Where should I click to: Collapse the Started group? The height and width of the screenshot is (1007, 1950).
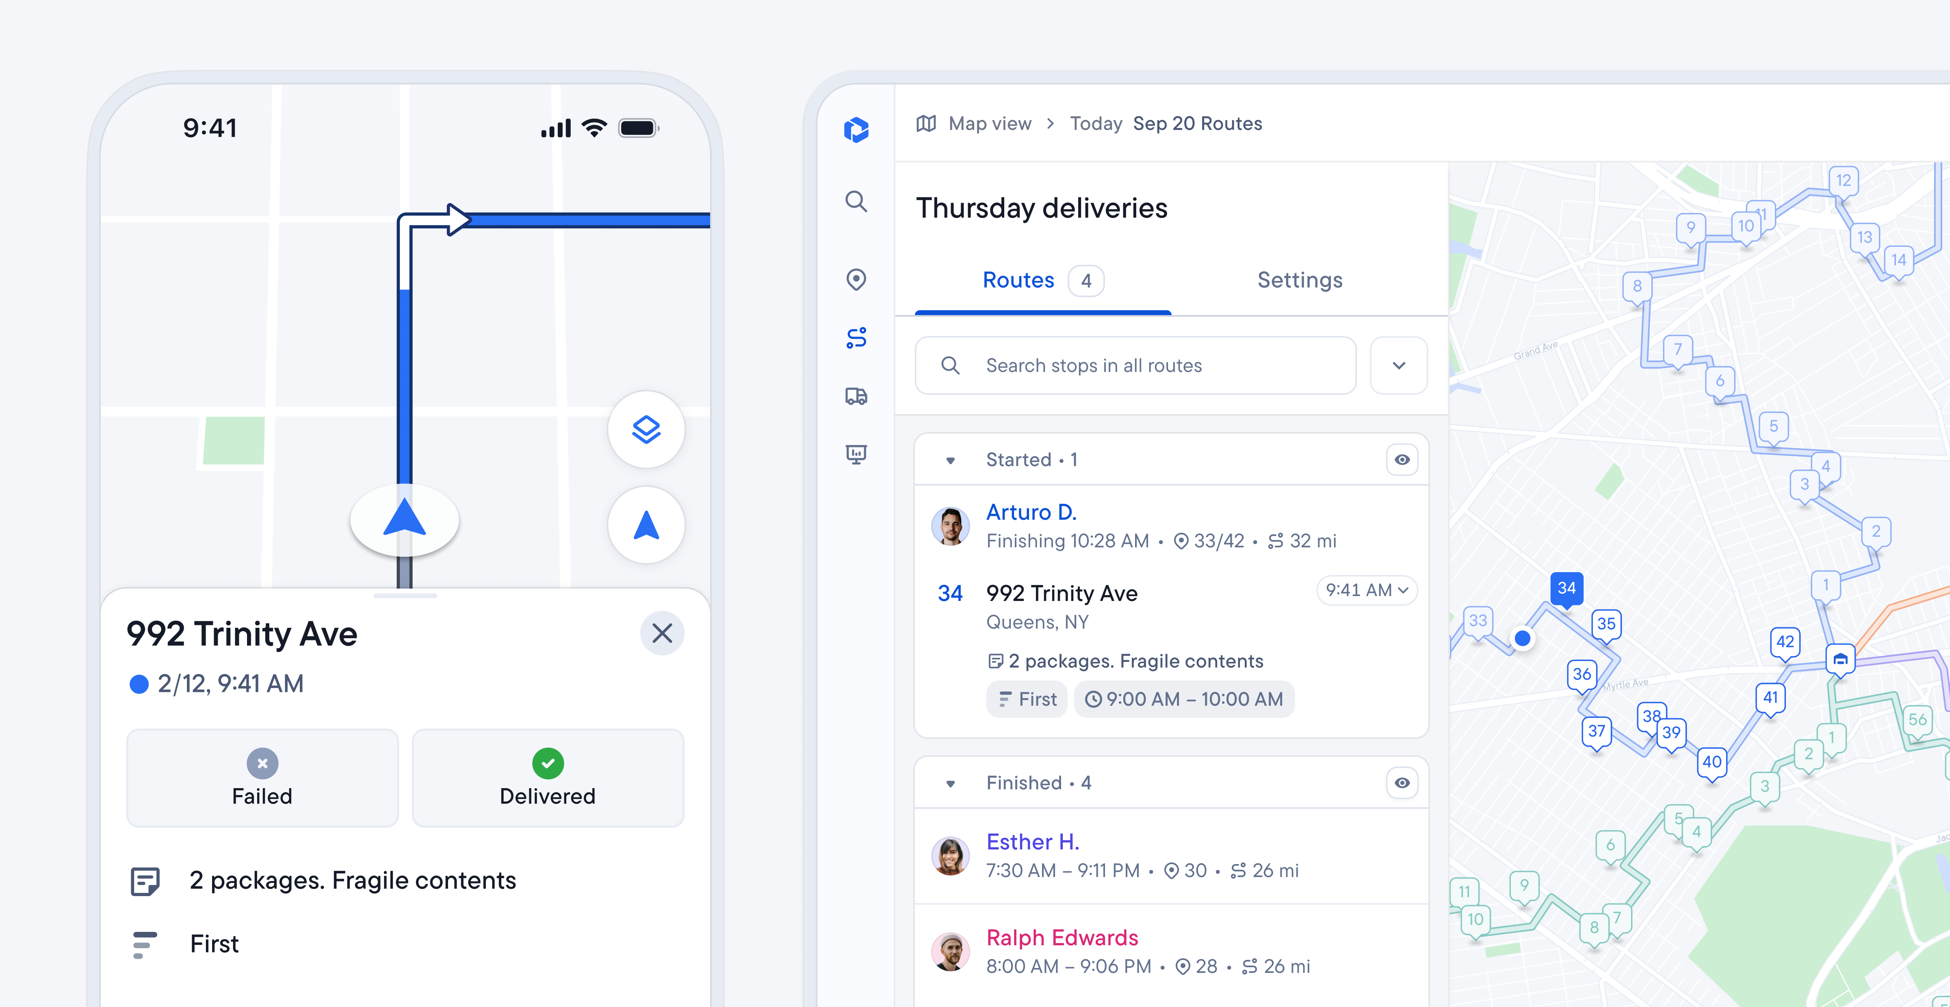[x=951, y=460]
